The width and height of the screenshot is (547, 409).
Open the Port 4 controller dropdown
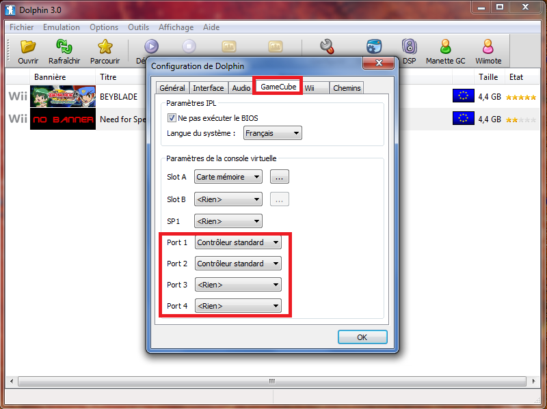(238, 306)
